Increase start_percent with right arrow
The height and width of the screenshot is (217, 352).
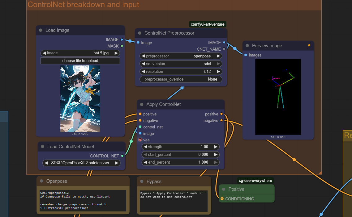pos(216,155)
